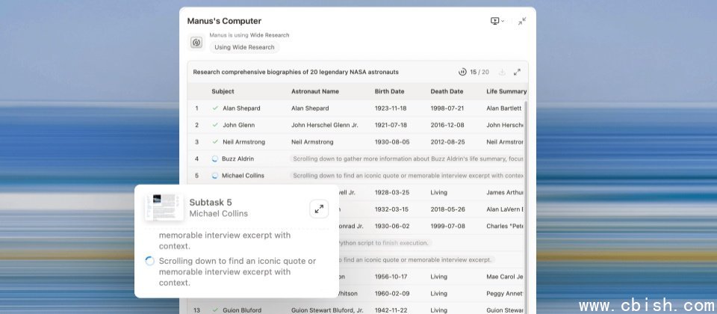Pause the research with the 15/20 icon
Image resolution: width=717 pixels, height=314 pixels.
pyautogui.click(x=462, y=73)
